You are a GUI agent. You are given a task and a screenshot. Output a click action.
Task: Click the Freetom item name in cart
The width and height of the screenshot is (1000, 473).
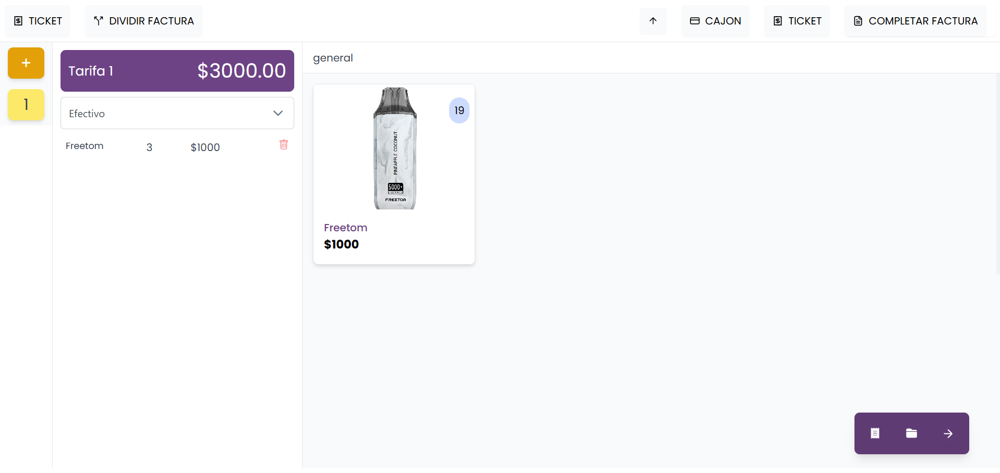click(x=85, y=146)
